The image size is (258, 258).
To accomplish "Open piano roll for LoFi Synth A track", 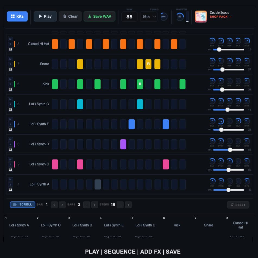I will coord(10,190).
